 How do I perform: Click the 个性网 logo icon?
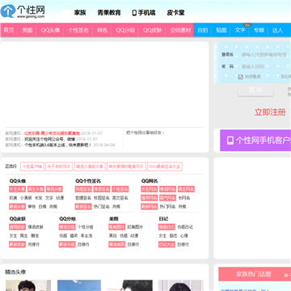point(8,11)
